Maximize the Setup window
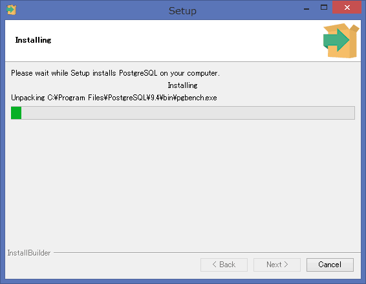The image size is (366, 284). pos(324,8)
